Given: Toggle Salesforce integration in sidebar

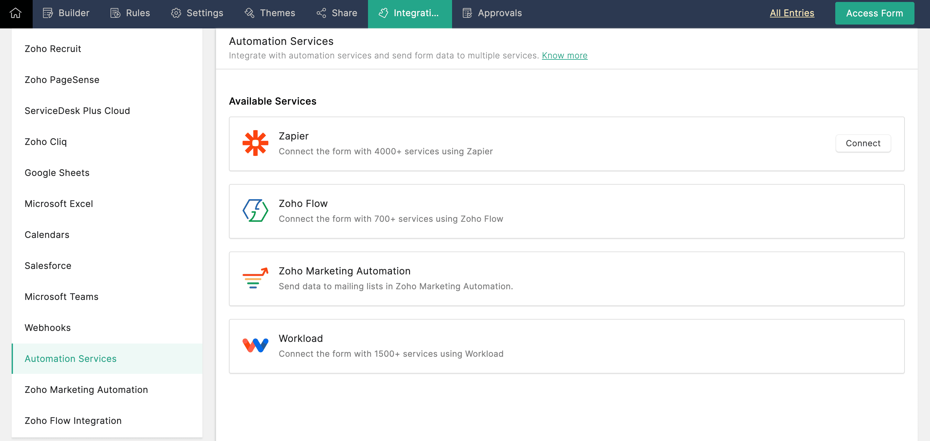Looking at the screenshot, I should click(x=48, y=265).
